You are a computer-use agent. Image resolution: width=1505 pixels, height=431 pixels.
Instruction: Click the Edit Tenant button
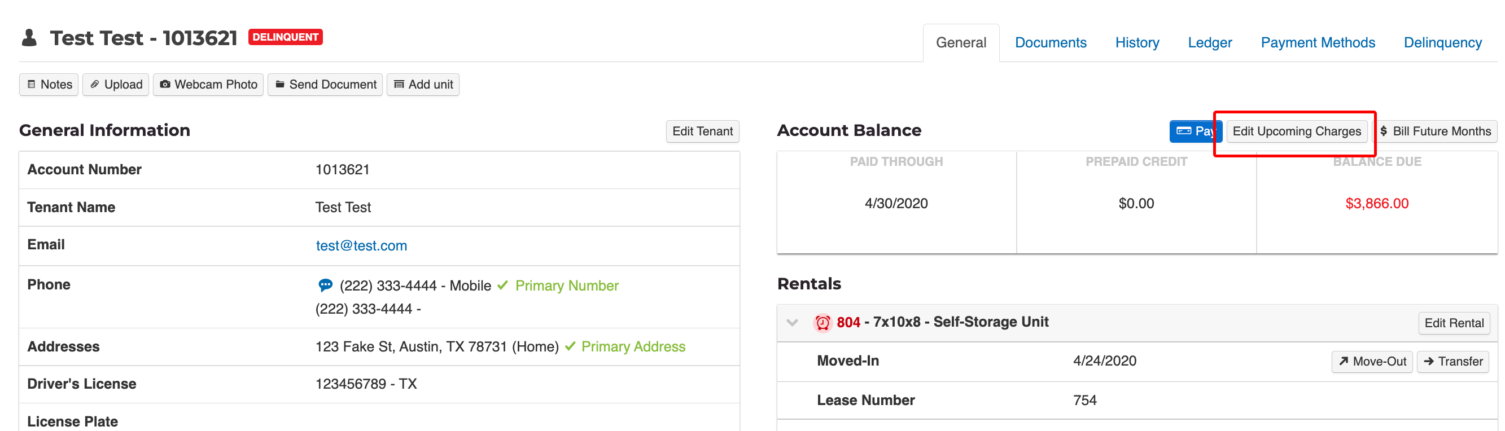[x=702, y=131]
